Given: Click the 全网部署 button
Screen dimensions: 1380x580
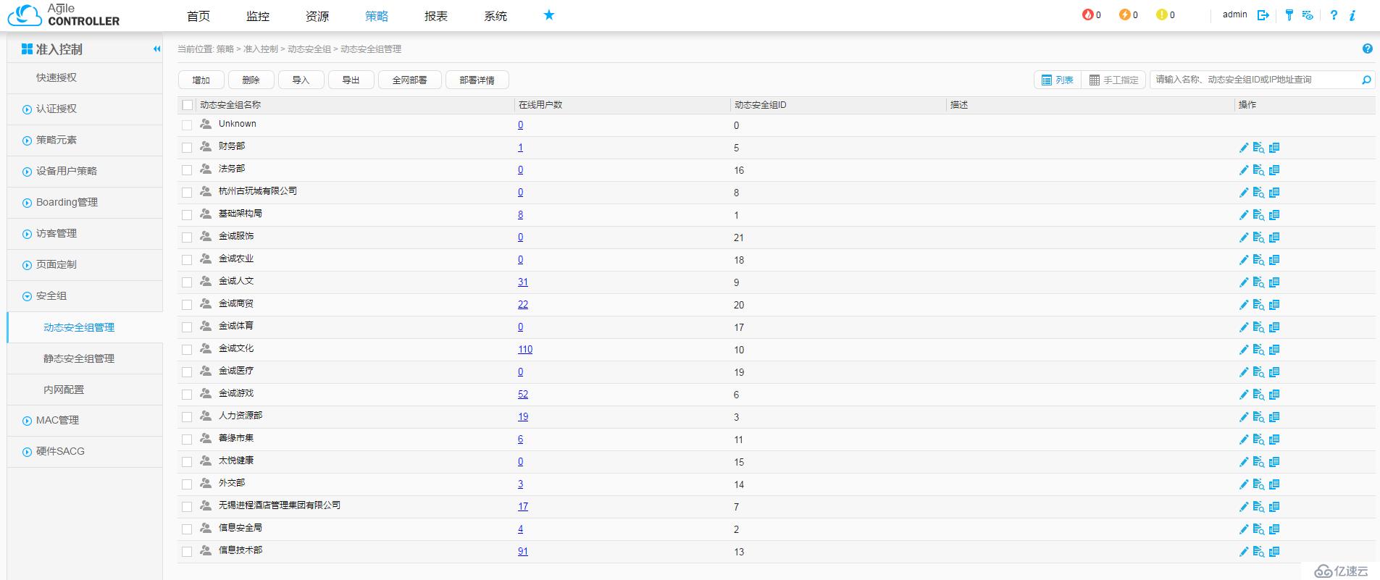Looking at the screenshot, I should click(x=409, y=80).
